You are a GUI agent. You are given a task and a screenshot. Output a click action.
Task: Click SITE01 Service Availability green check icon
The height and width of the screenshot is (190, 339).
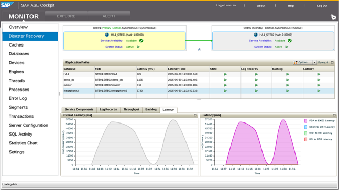(x=141, y=41)
